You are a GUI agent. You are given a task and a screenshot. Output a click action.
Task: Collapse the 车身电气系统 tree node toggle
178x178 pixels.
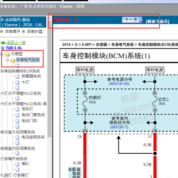[x=7, y=60]
